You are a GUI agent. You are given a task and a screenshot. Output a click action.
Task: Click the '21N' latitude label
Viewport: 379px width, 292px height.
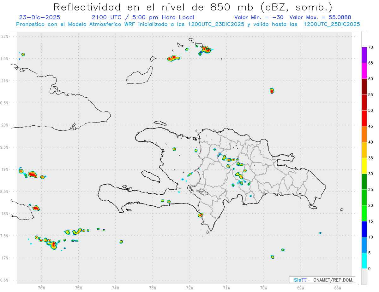click(x=5, y=81)
